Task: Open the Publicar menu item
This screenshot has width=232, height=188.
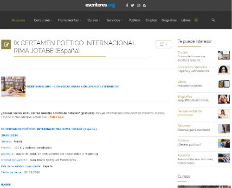Action: tap(135, 20)
